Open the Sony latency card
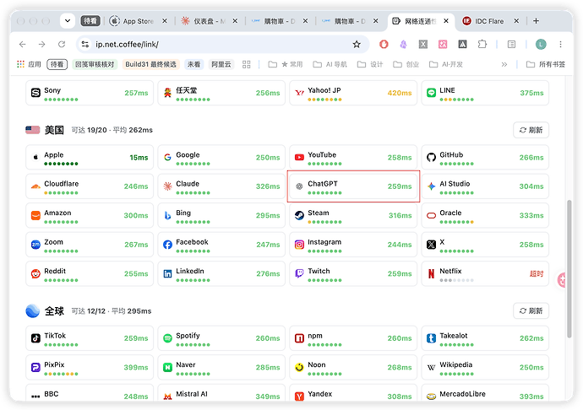This screenshot has height=410, width=583. (90, 93)
